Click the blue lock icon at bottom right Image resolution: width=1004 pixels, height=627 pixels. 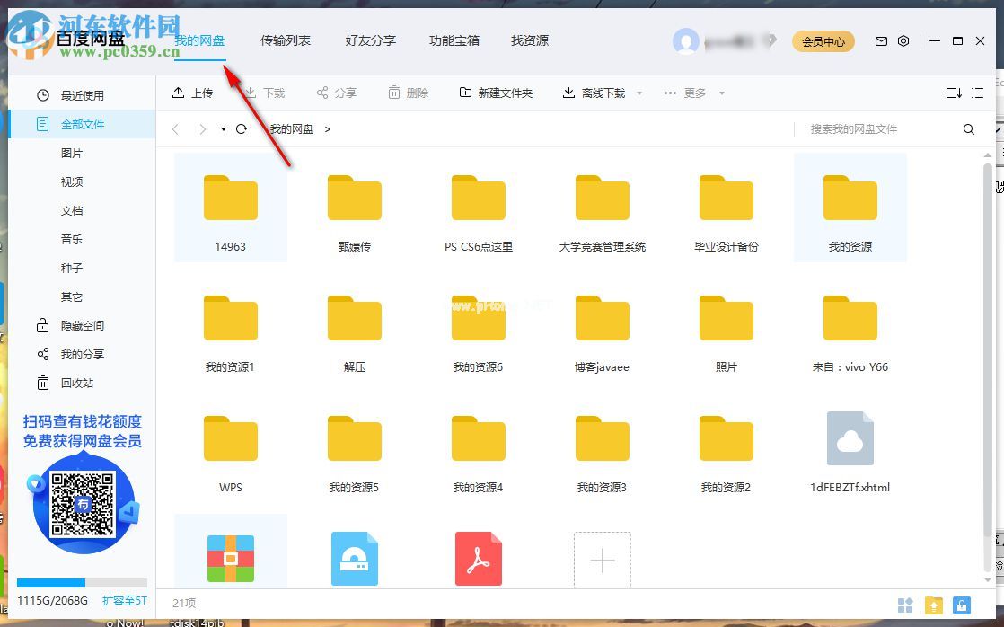click(962, 605)
